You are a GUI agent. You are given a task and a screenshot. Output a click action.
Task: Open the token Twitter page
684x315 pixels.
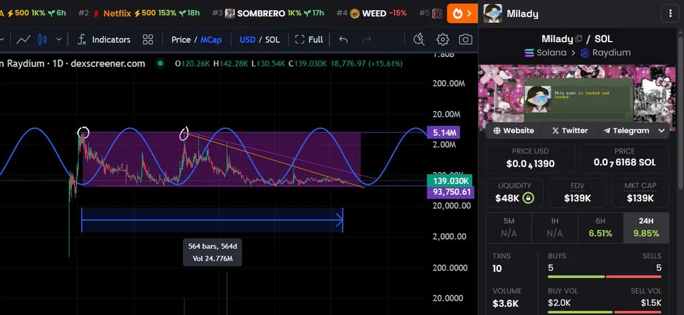point(569,130)
